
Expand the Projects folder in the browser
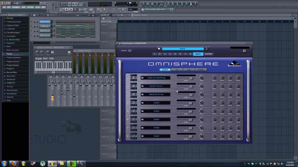(x=10, y=69)
